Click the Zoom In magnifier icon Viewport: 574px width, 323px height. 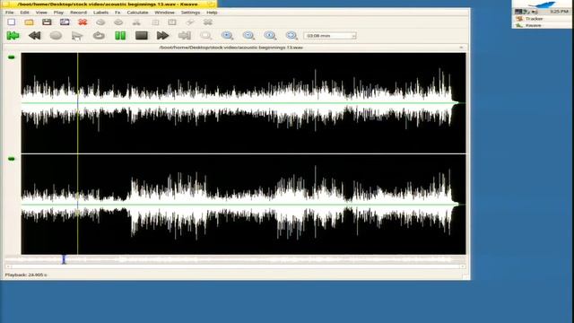[x=227, y=36]
